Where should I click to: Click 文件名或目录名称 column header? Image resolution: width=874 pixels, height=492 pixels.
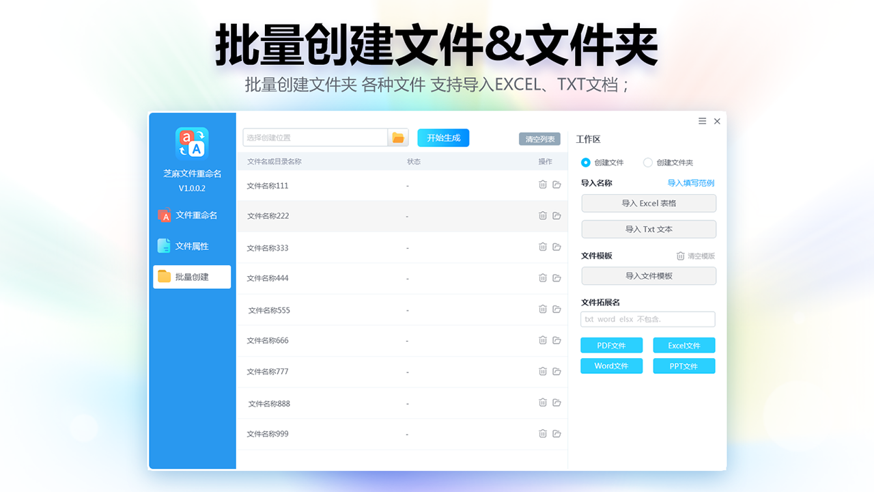pos(274,162)
